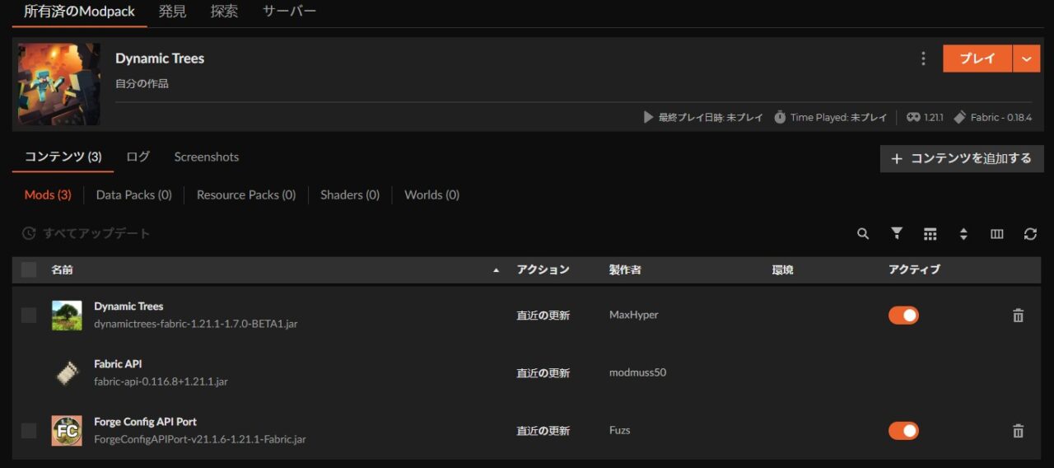This screenshot has height=468, width=1054.
Task: Select the Mods (3) filter
Action: point(48,195)
